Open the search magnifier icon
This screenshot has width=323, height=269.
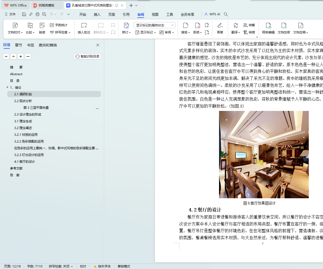(x=226, y=14)
